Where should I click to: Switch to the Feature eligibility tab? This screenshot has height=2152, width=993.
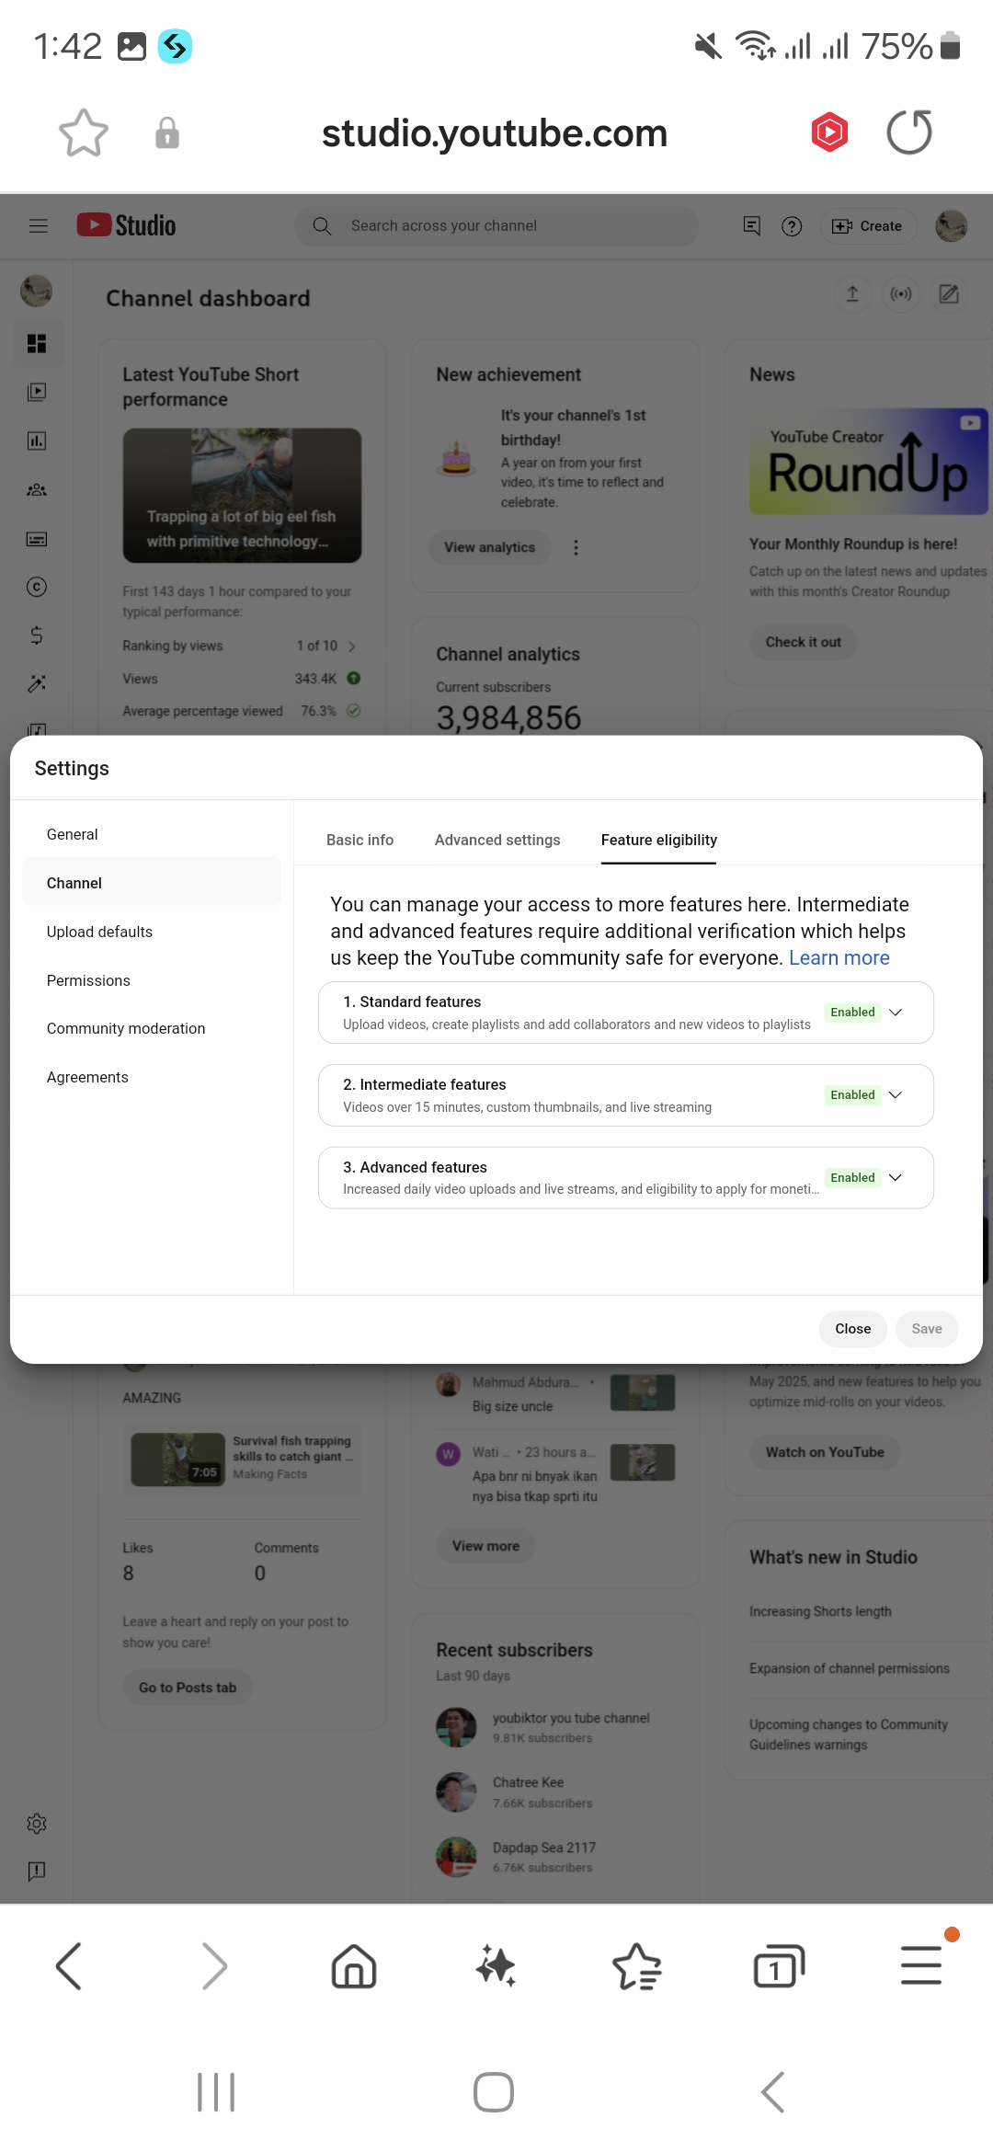point(659,840)
